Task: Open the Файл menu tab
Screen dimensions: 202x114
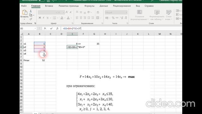Action: coord(24,6)
